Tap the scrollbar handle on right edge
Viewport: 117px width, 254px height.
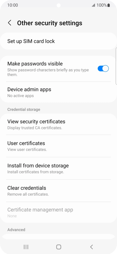point(116,66)
